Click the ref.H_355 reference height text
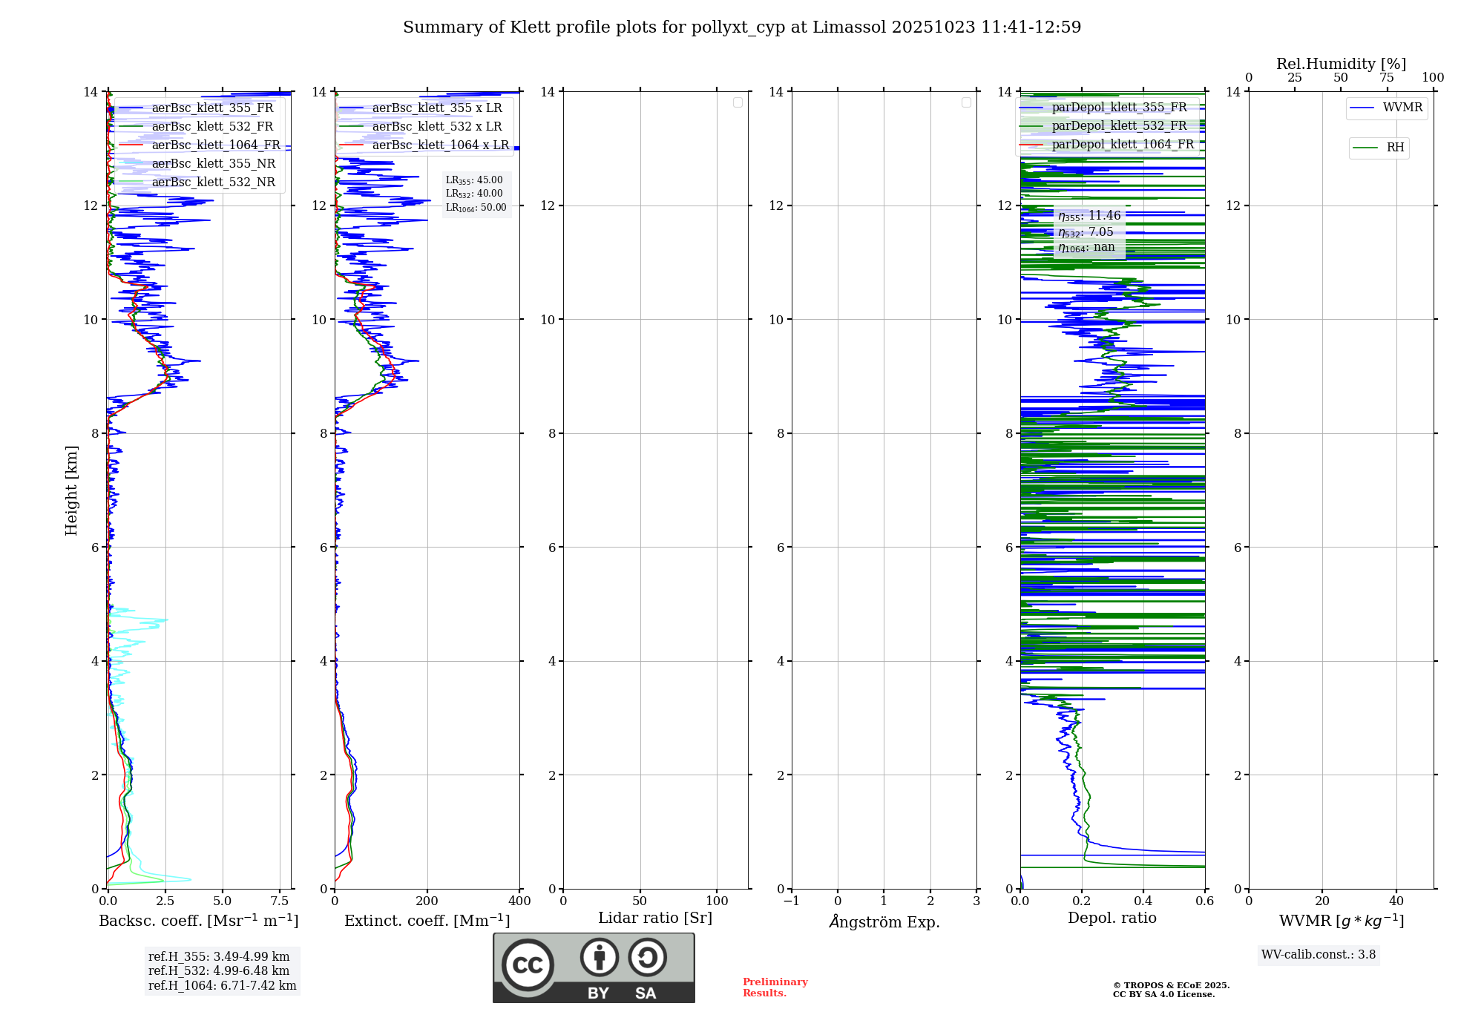This screenshot has width=1484, height=1009. coord(218,957)
